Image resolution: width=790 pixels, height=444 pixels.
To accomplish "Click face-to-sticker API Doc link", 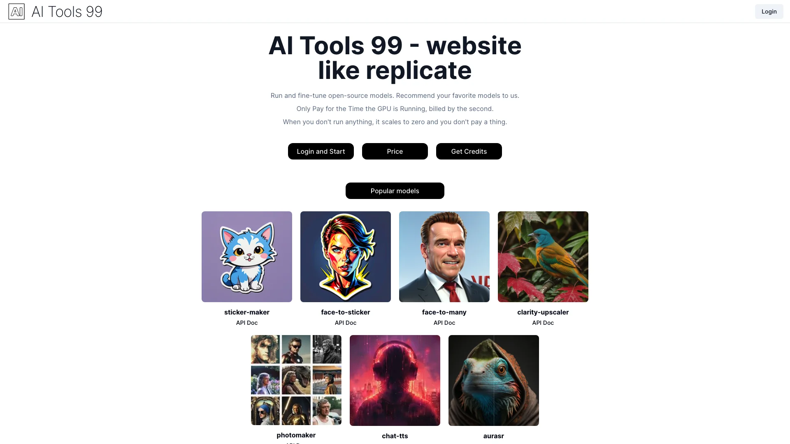I will click(x=346, y=322).
